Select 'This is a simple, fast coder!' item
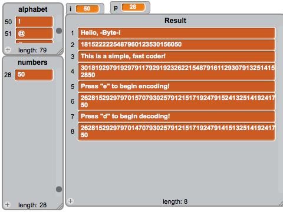The image size is (283, 212). coord(177,57)
